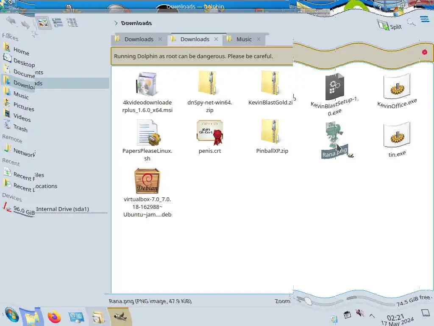Viewport: 434px width, 326px height.
Task: Select KevinOffice.exe icon
Action: 397,87
